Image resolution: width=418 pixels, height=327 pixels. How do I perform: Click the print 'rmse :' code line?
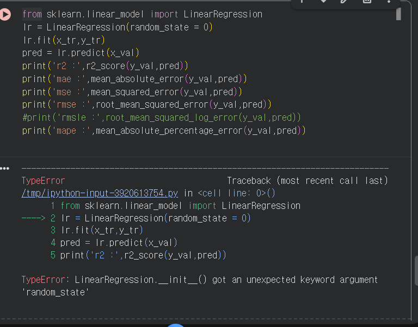click(146, 104)
